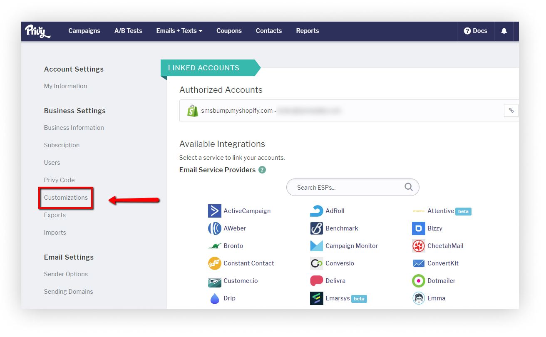Click the Privy logo
The image size is (546, 337).
point(38,31)
